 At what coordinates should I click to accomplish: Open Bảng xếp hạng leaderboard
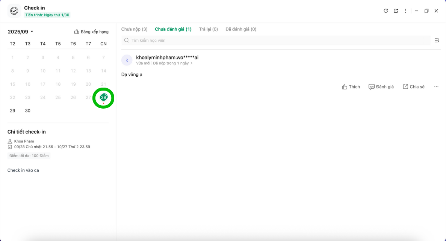point(91,32)
